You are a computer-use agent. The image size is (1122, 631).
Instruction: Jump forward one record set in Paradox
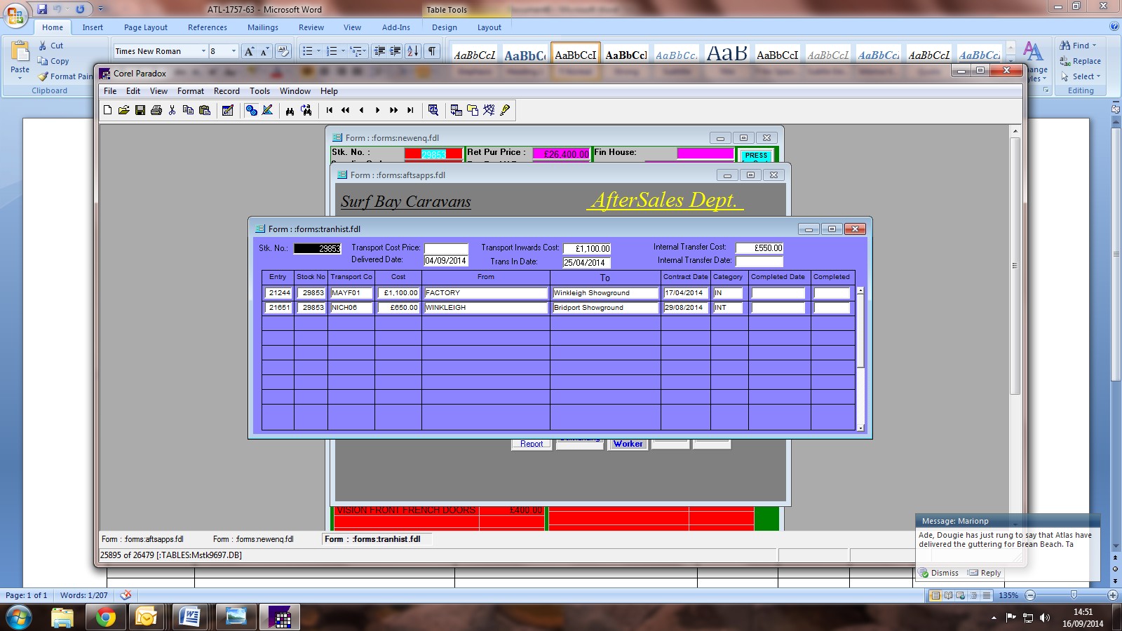point(393,110)
